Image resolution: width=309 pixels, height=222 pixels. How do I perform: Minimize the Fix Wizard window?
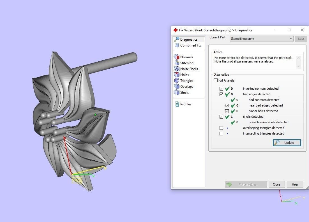point(277,30)
